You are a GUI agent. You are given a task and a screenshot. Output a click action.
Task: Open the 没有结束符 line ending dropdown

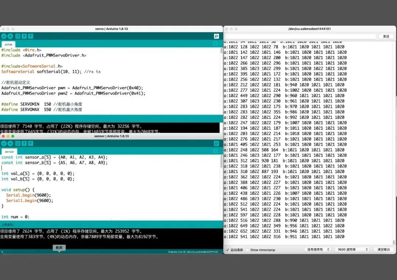pos(318,250)
